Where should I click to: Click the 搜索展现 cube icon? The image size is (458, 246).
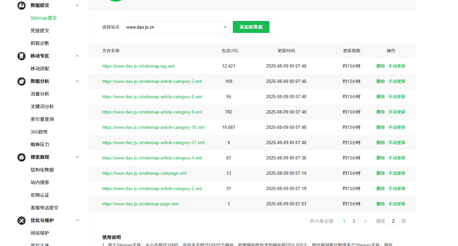click(x=21, y=157)
